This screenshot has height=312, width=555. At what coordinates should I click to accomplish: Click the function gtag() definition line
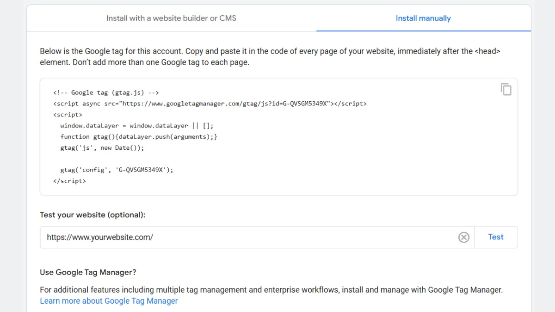(138, 137)
